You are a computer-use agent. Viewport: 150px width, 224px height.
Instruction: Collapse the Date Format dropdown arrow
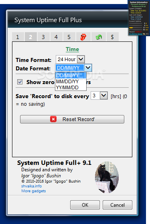tap(88, 68)
